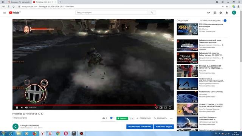
Task: Open the channel avatar below video
Action: point(16,127)
